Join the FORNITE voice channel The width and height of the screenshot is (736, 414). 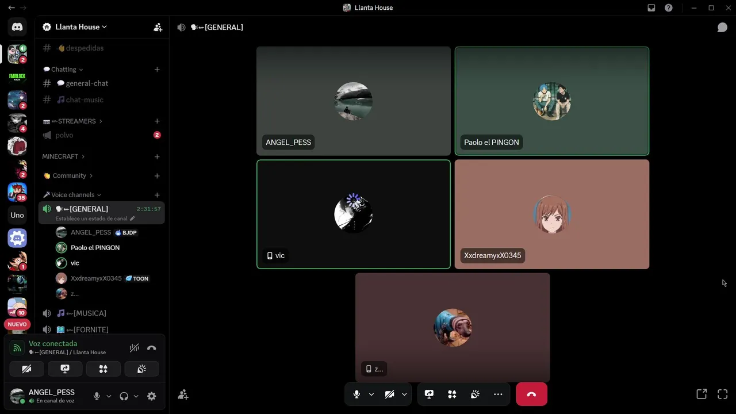101,329
